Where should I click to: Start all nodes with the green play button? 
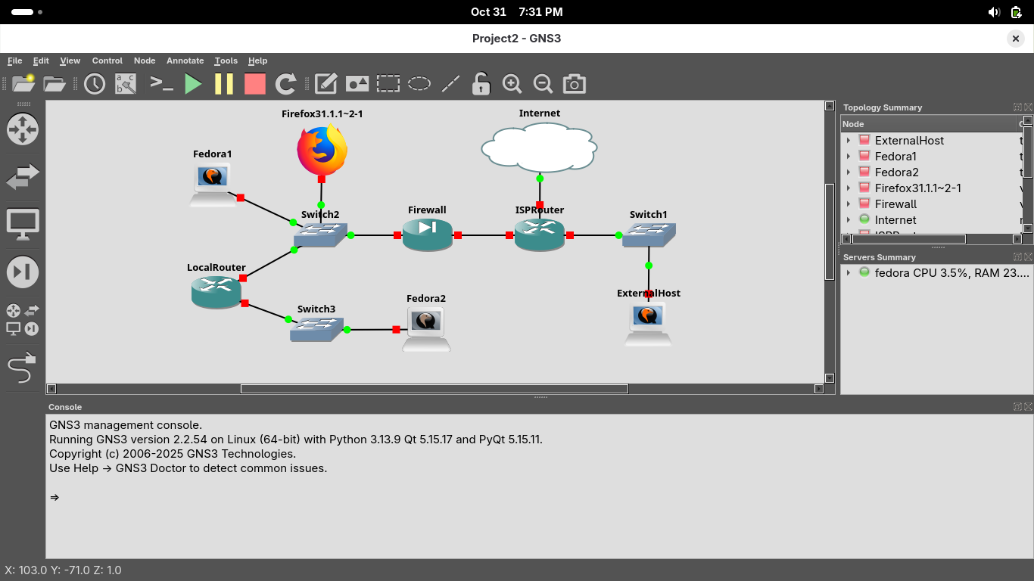[193, 84]
